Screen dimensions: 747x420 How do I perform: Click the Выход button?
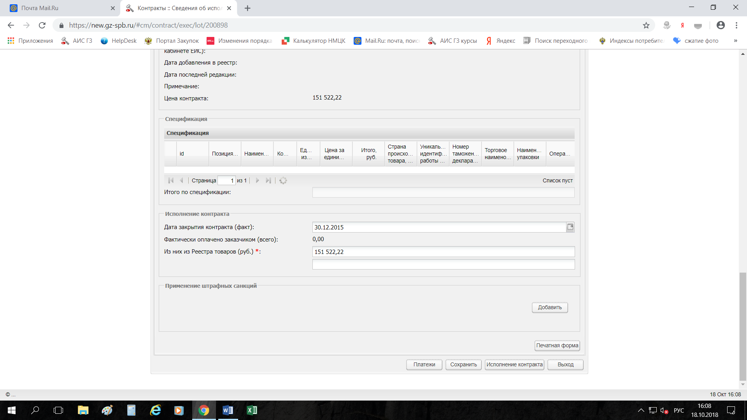(565, 365)
